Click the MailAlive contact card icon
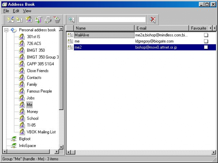Screen dimensions: 218x163 point(70,35)
